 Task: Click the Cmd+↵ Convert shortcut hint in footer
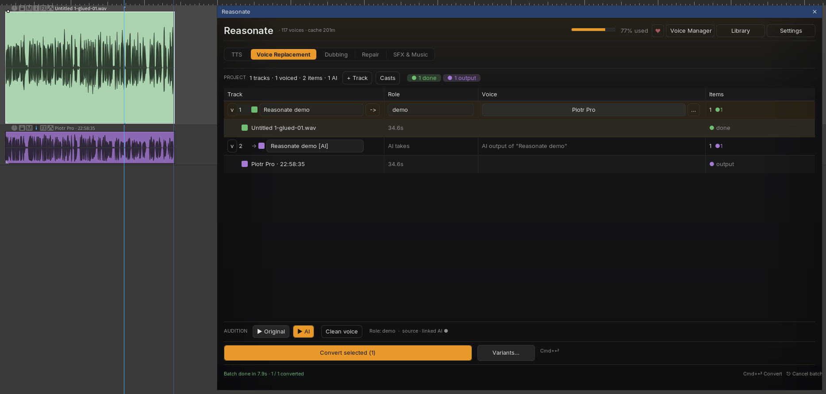click(762, 374)
